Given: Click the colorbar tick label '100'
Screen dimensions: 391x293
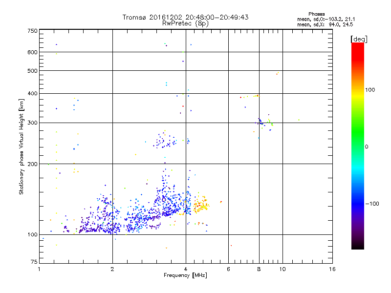Looking at the screenshot, I should click(x=370, y=90).
